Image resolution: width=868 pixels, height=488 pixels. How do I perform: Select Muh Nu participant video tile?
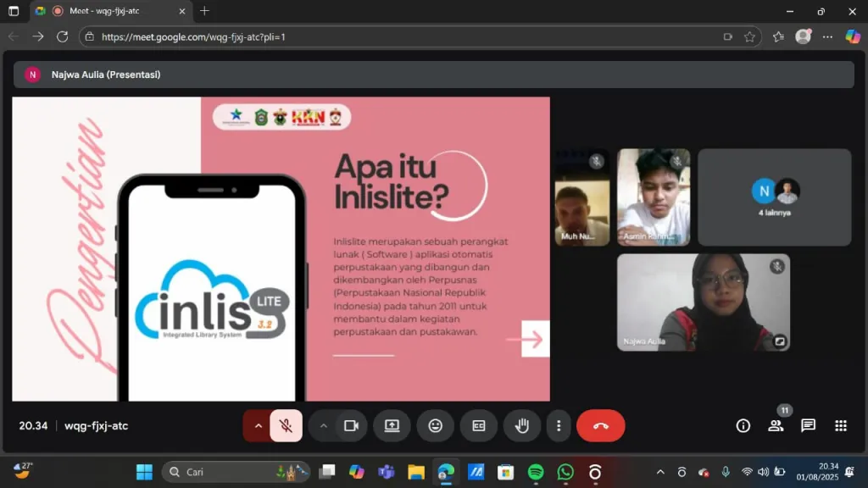[x=581, y=197]
